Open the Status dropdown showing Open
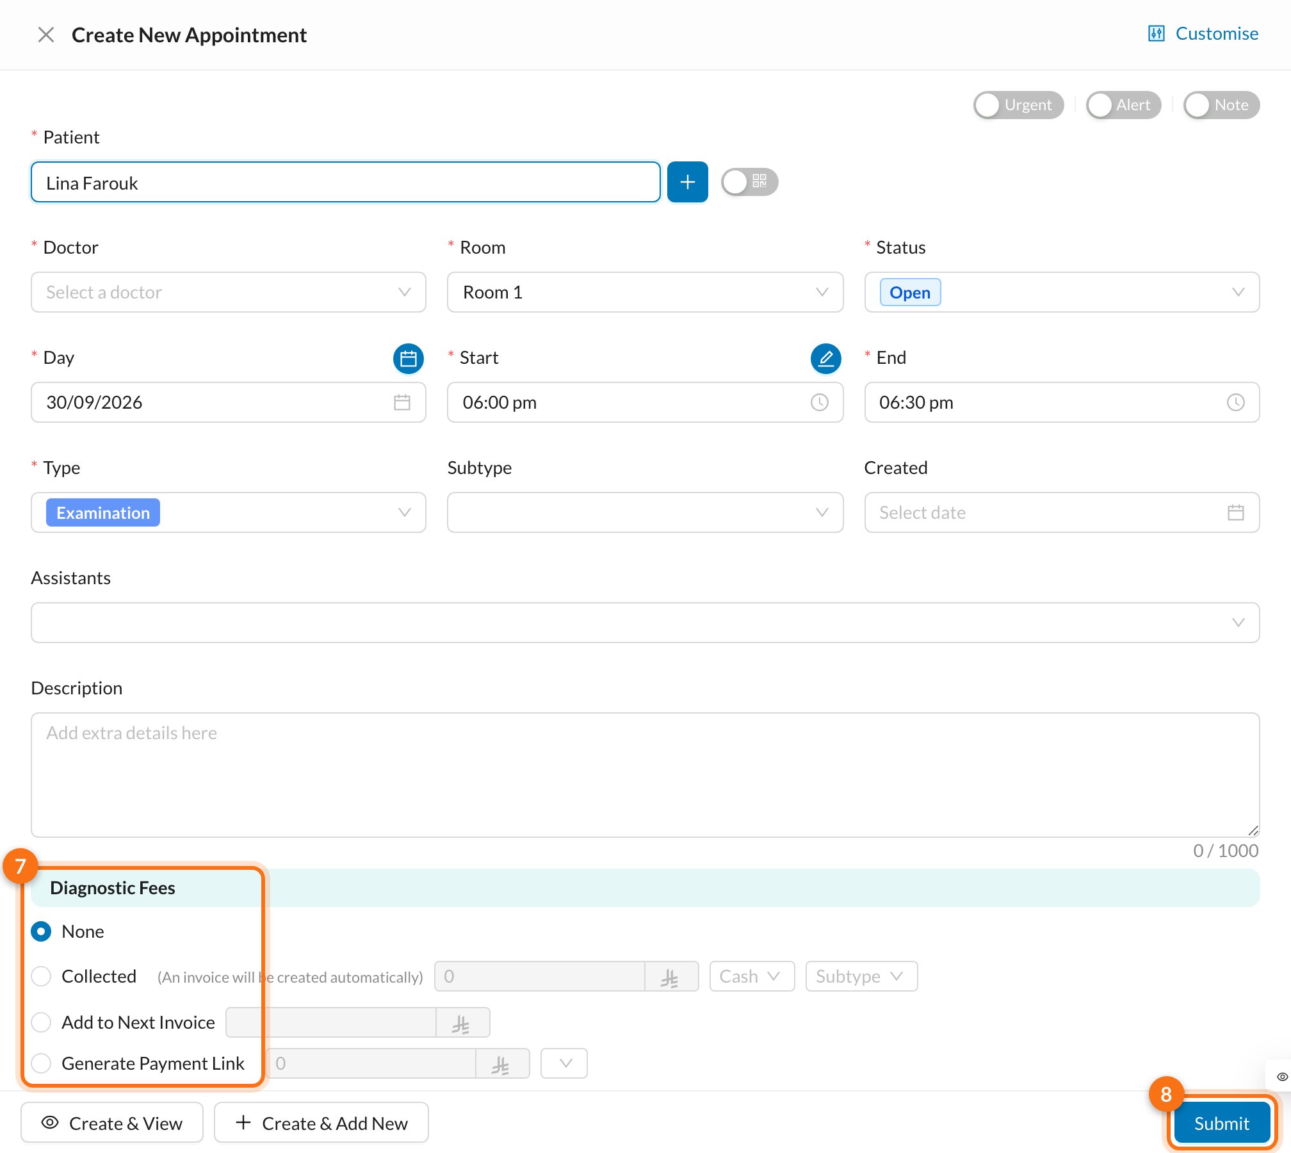This screenshot has width=1291, height=1153. pyautogui.click(x=1062, y=292)
